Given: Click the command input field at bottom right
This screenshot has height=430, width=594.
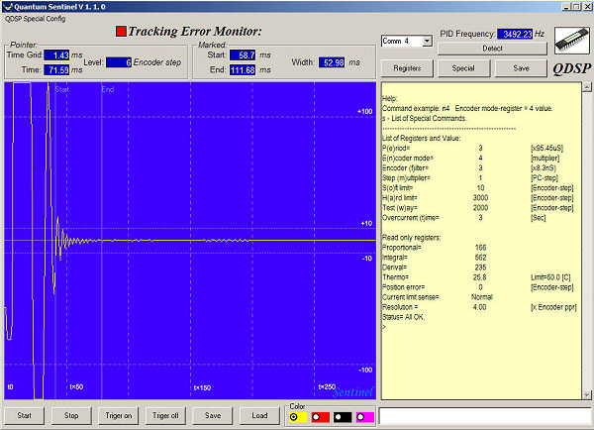Looking at the screenshot, I should 483,416.
